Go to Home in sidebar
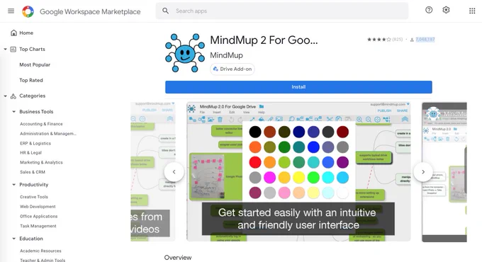Image resolution: width=482 pixels, height=262 pixels. click(26, 33)
